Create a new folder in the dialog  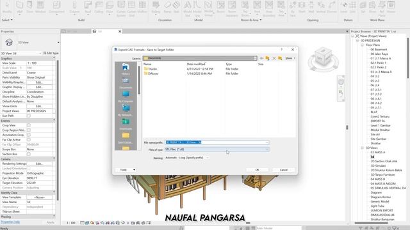coord(280,58)
